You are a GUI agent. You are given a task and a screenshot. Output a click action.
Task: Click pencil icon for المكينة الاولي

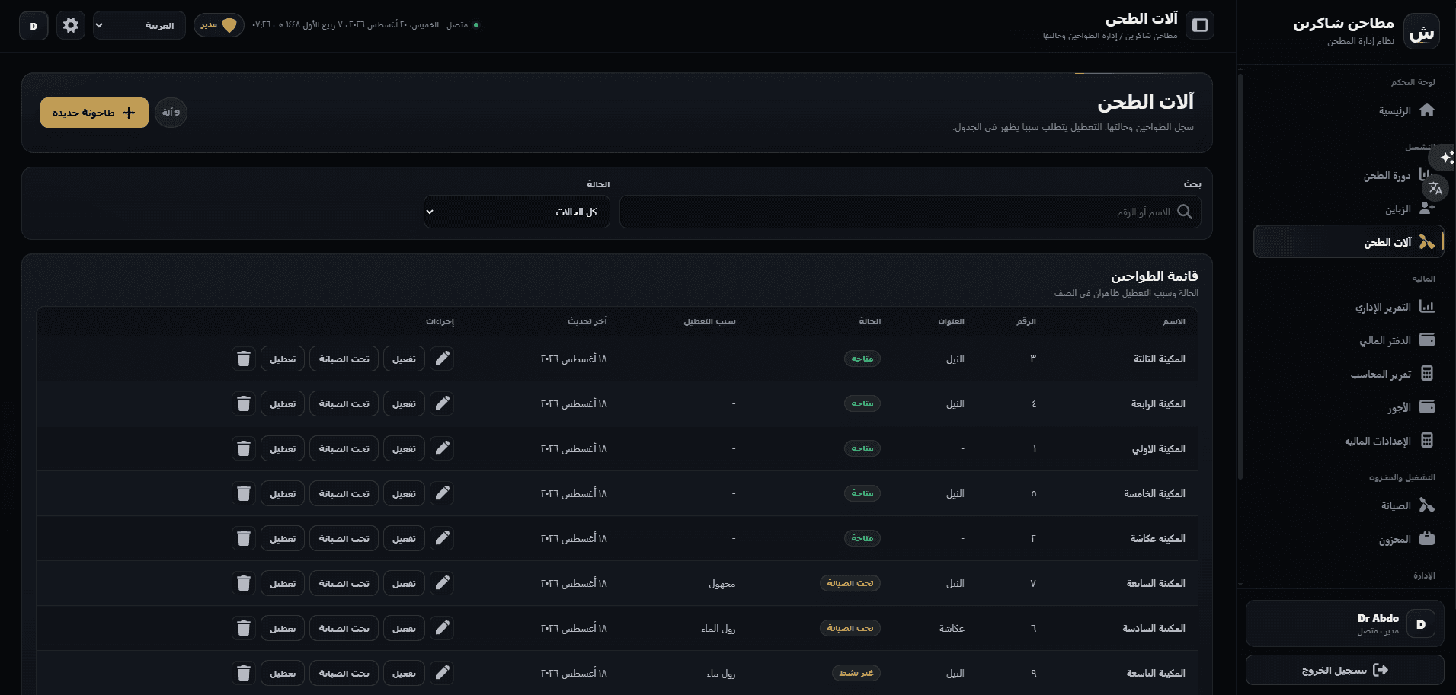443,448
